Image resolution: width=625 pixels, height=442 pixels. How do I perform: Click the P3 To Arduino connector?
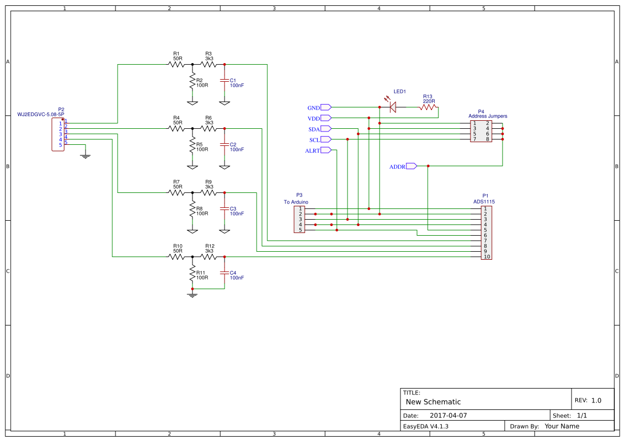[298, 219]
